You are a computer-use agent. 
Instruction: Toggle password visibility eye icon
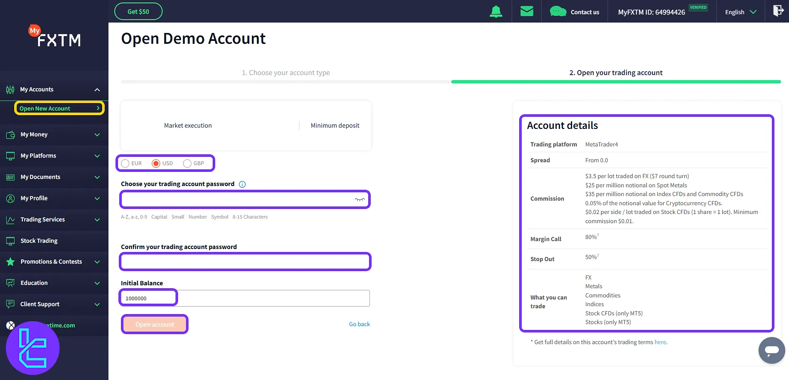(x=359, y=200)
